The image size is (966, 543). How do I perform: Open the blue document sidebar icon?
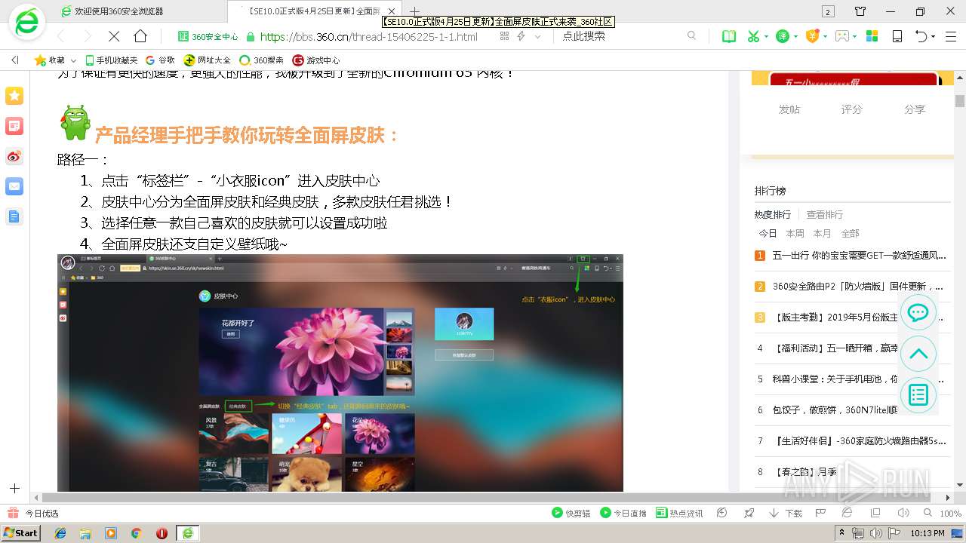pos(14,216)
